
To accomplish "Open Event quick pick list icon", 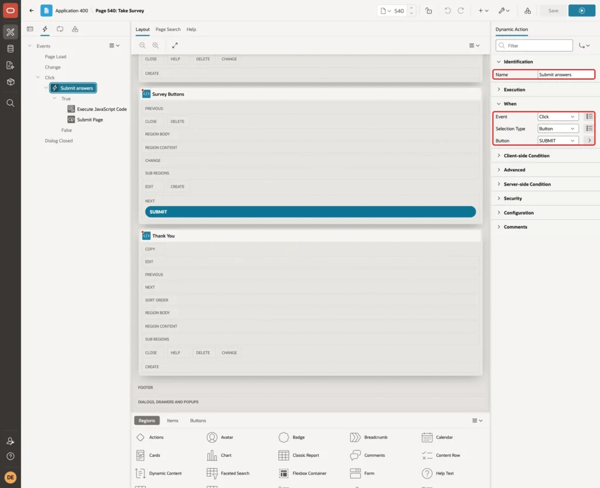I will pyautogui.click(x=589, y=117).
